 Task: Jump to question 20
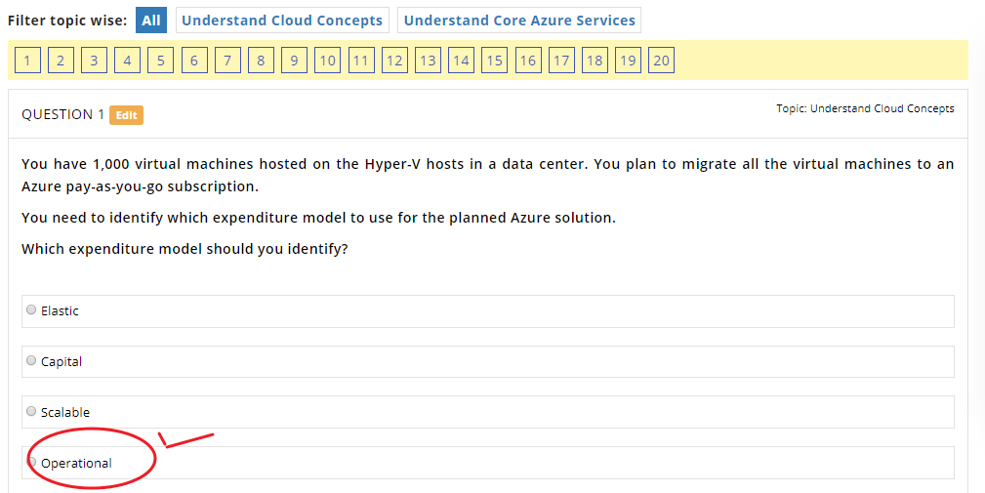(661, 61)
